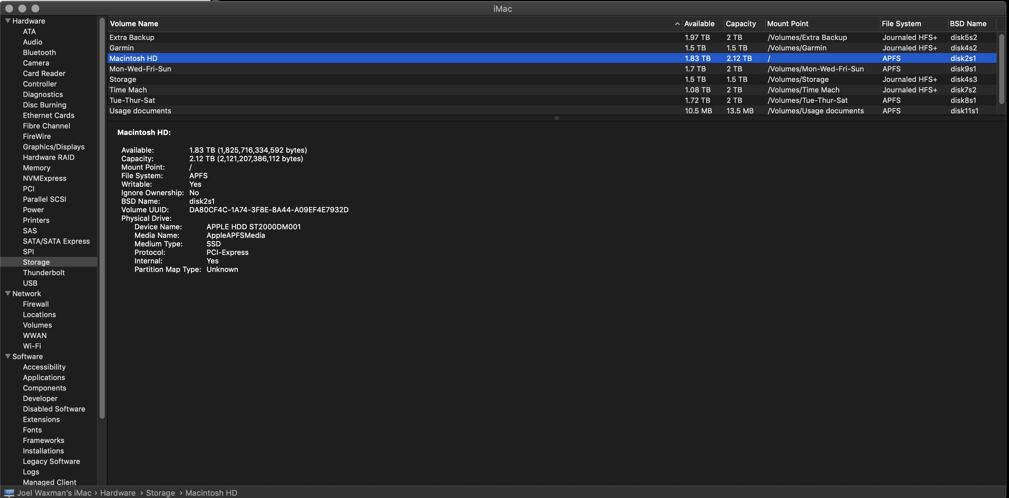Select the Extra Backup volume row
This screenshot has width=1009, height=498.
click(x=132, y=37)
